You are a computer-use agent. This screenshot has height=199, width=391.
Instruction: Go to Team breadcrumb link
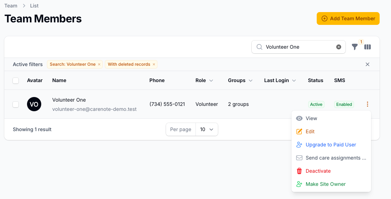(x=11, y=6)
